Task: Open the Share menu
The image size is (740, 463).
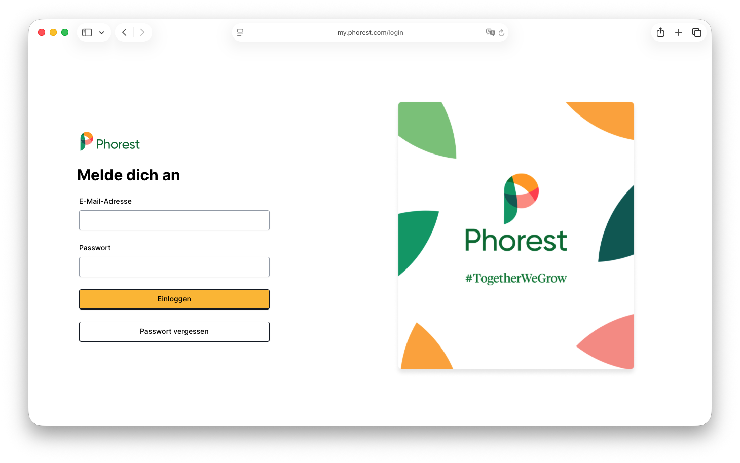Action: pyautogui.click(x=660, y=33)
